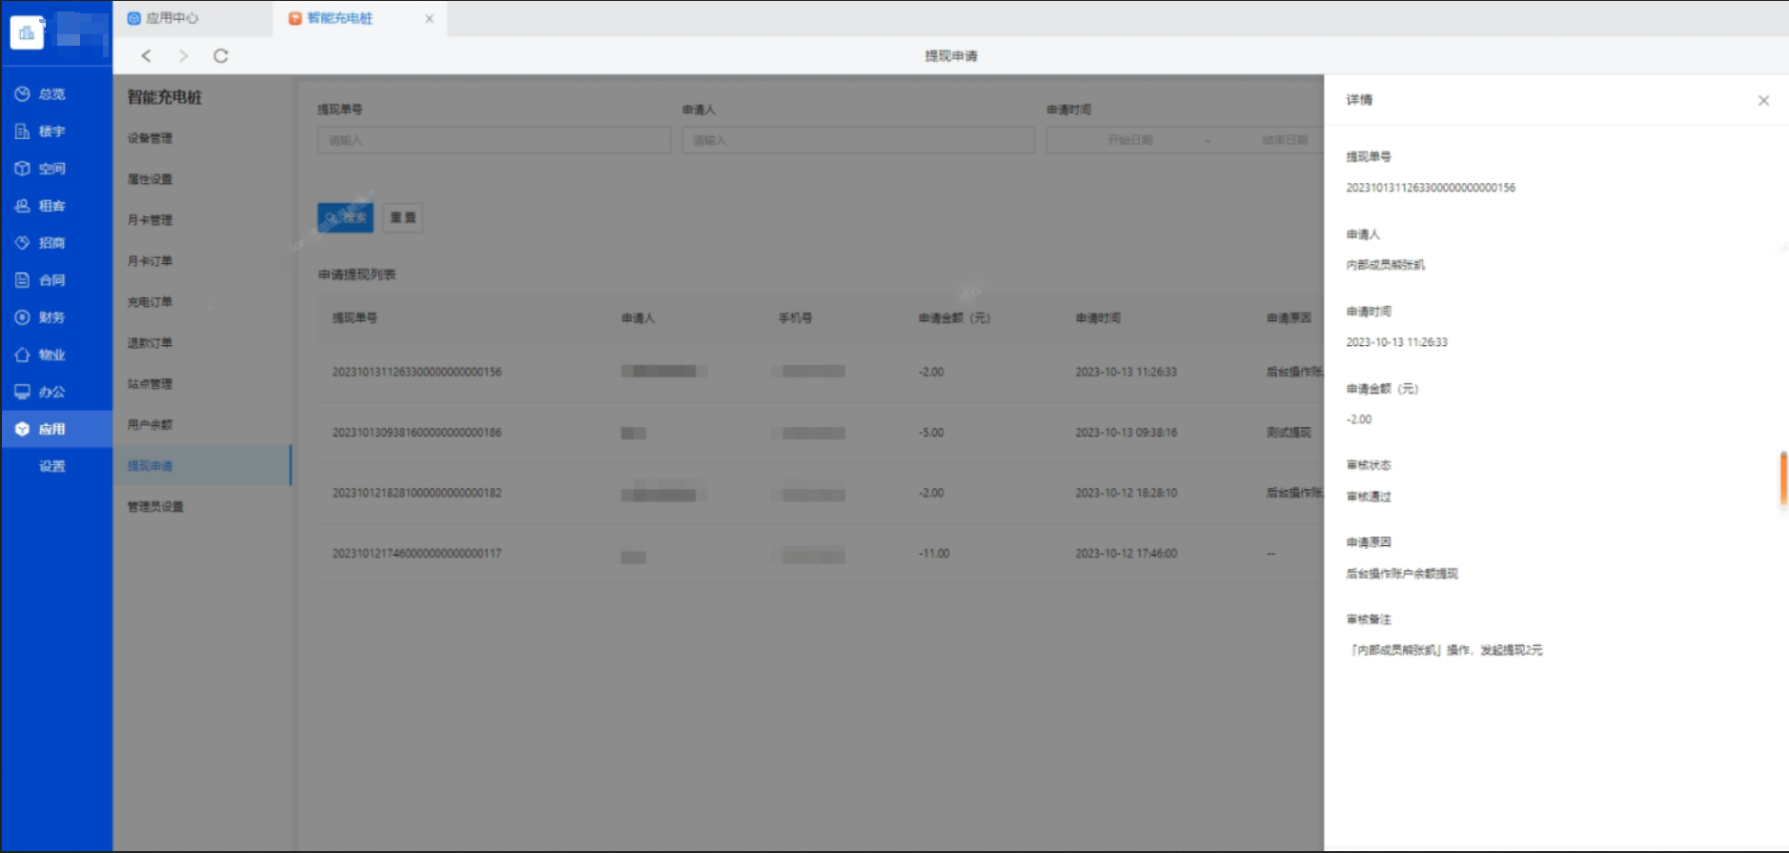Click the orange scrollbar in detail panel
Screen dimensions: 1789x853
point(1782,479)
